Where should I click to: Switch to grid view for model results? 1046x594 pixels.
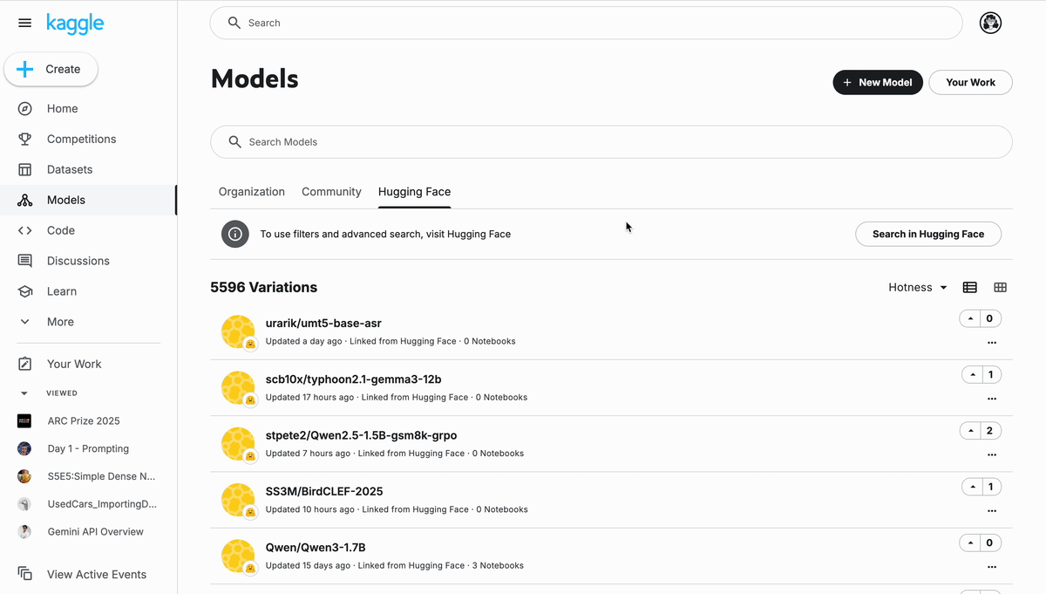[1000, 287]
